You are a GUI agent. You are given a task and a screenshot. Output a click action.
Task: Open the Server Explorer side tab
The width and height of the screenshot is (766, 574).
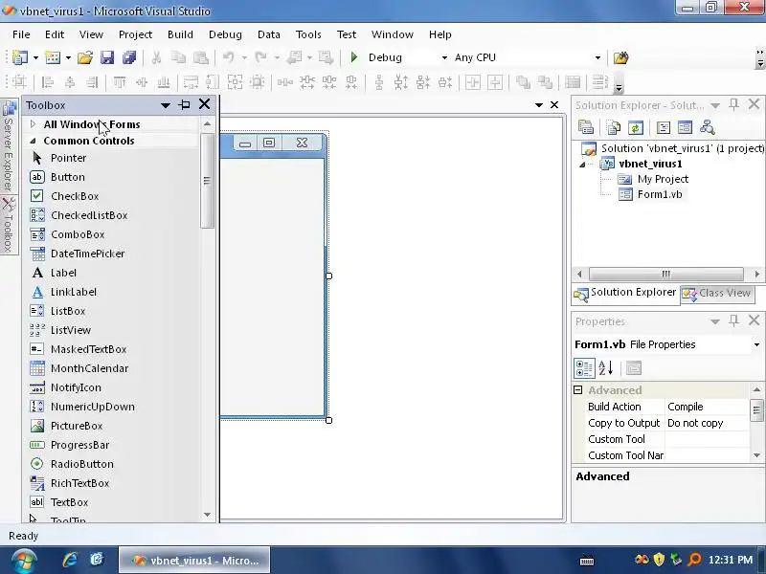(x=9, y=145)
